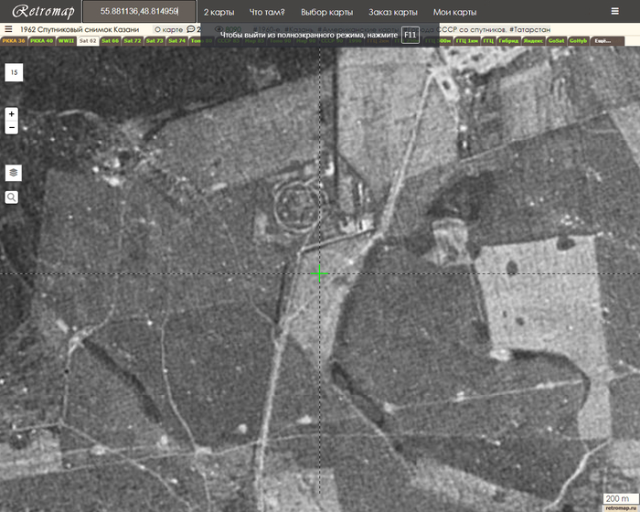This screenshot has height=512, width=640.
Task: Open the '2 карты' menu
Action: 218,13
